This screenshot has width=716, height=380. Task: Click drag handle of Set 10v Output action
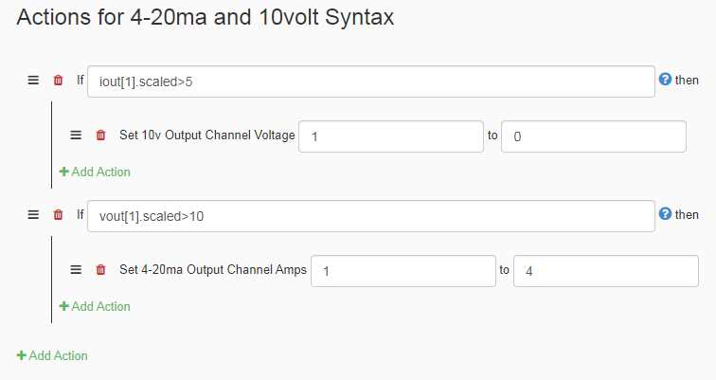click(x=76, y=136)
